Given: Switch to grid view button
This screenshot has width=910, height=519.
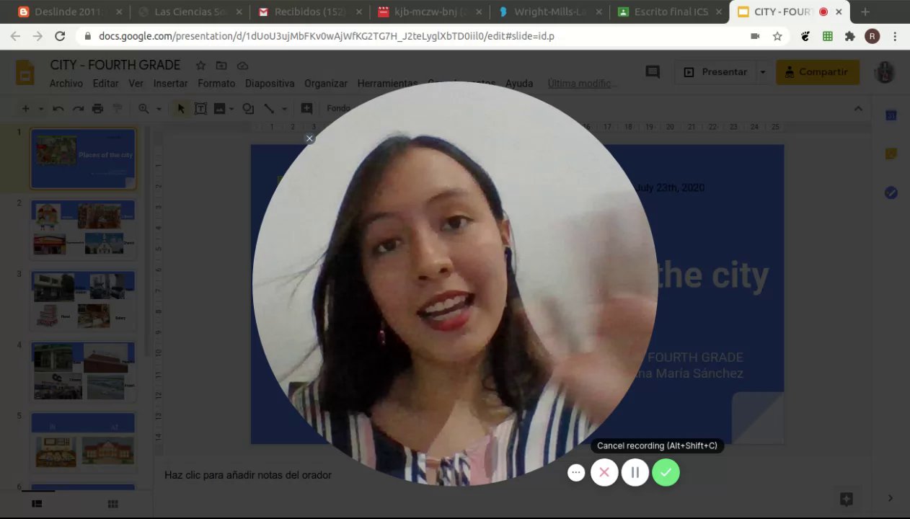Looking at the screenshot, I should point(112,504).
